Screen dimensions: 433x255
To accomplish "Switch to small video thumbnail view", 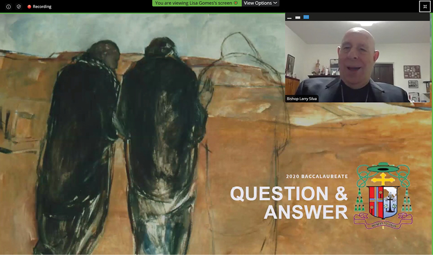I will pos(298,17).
